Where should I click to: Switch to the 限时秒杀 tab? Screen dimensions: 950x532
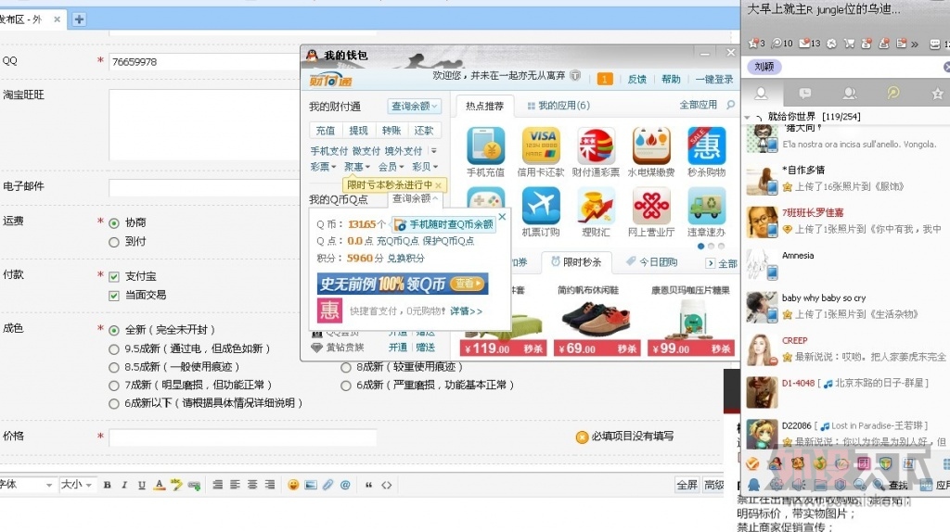point(575,262)
